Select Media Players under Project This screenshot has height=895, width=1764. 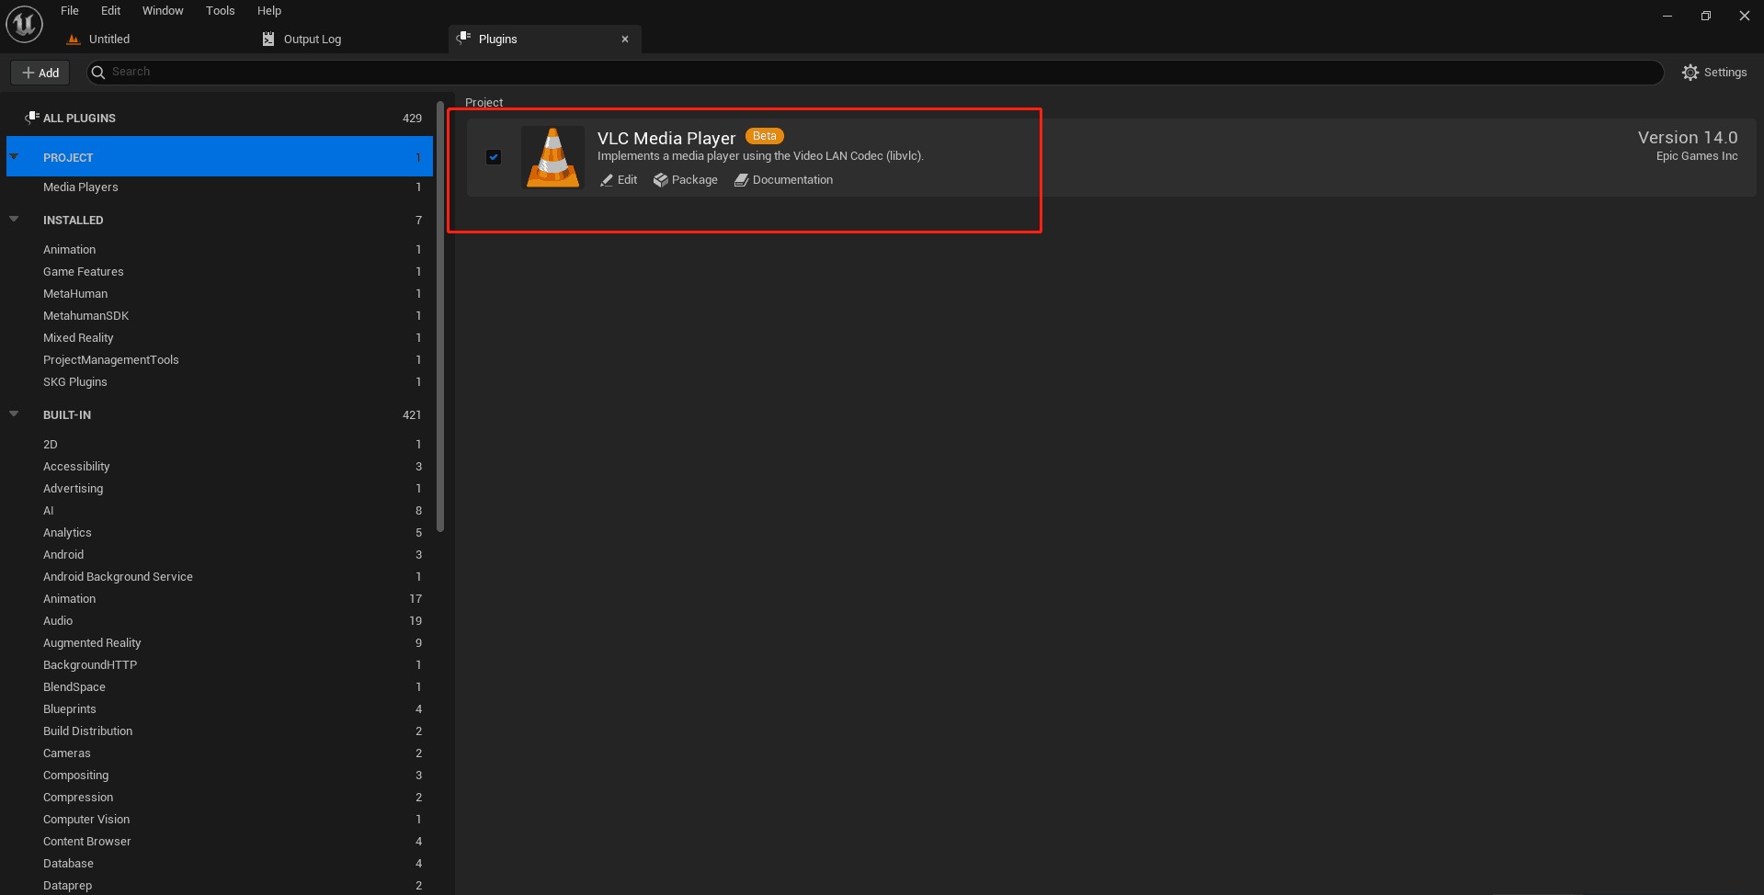pos(220,187)
